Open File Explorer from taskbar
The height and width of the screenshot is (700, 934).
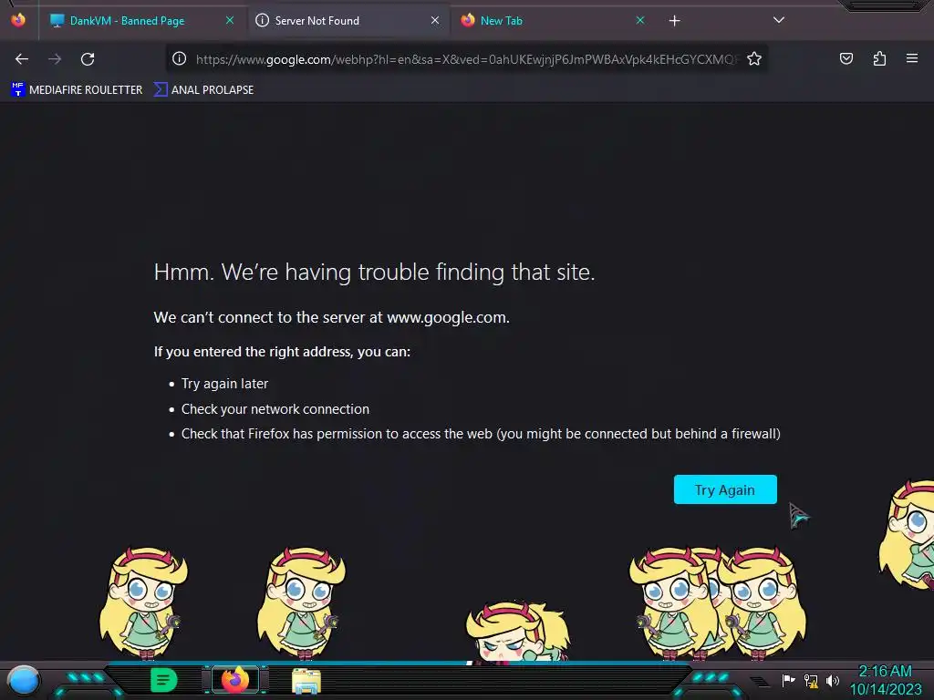tap(306, 681)
